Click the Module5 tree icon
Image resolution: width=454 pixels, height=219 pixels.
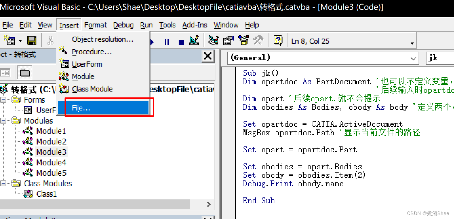pyautogui.click(x=28, y=173)
